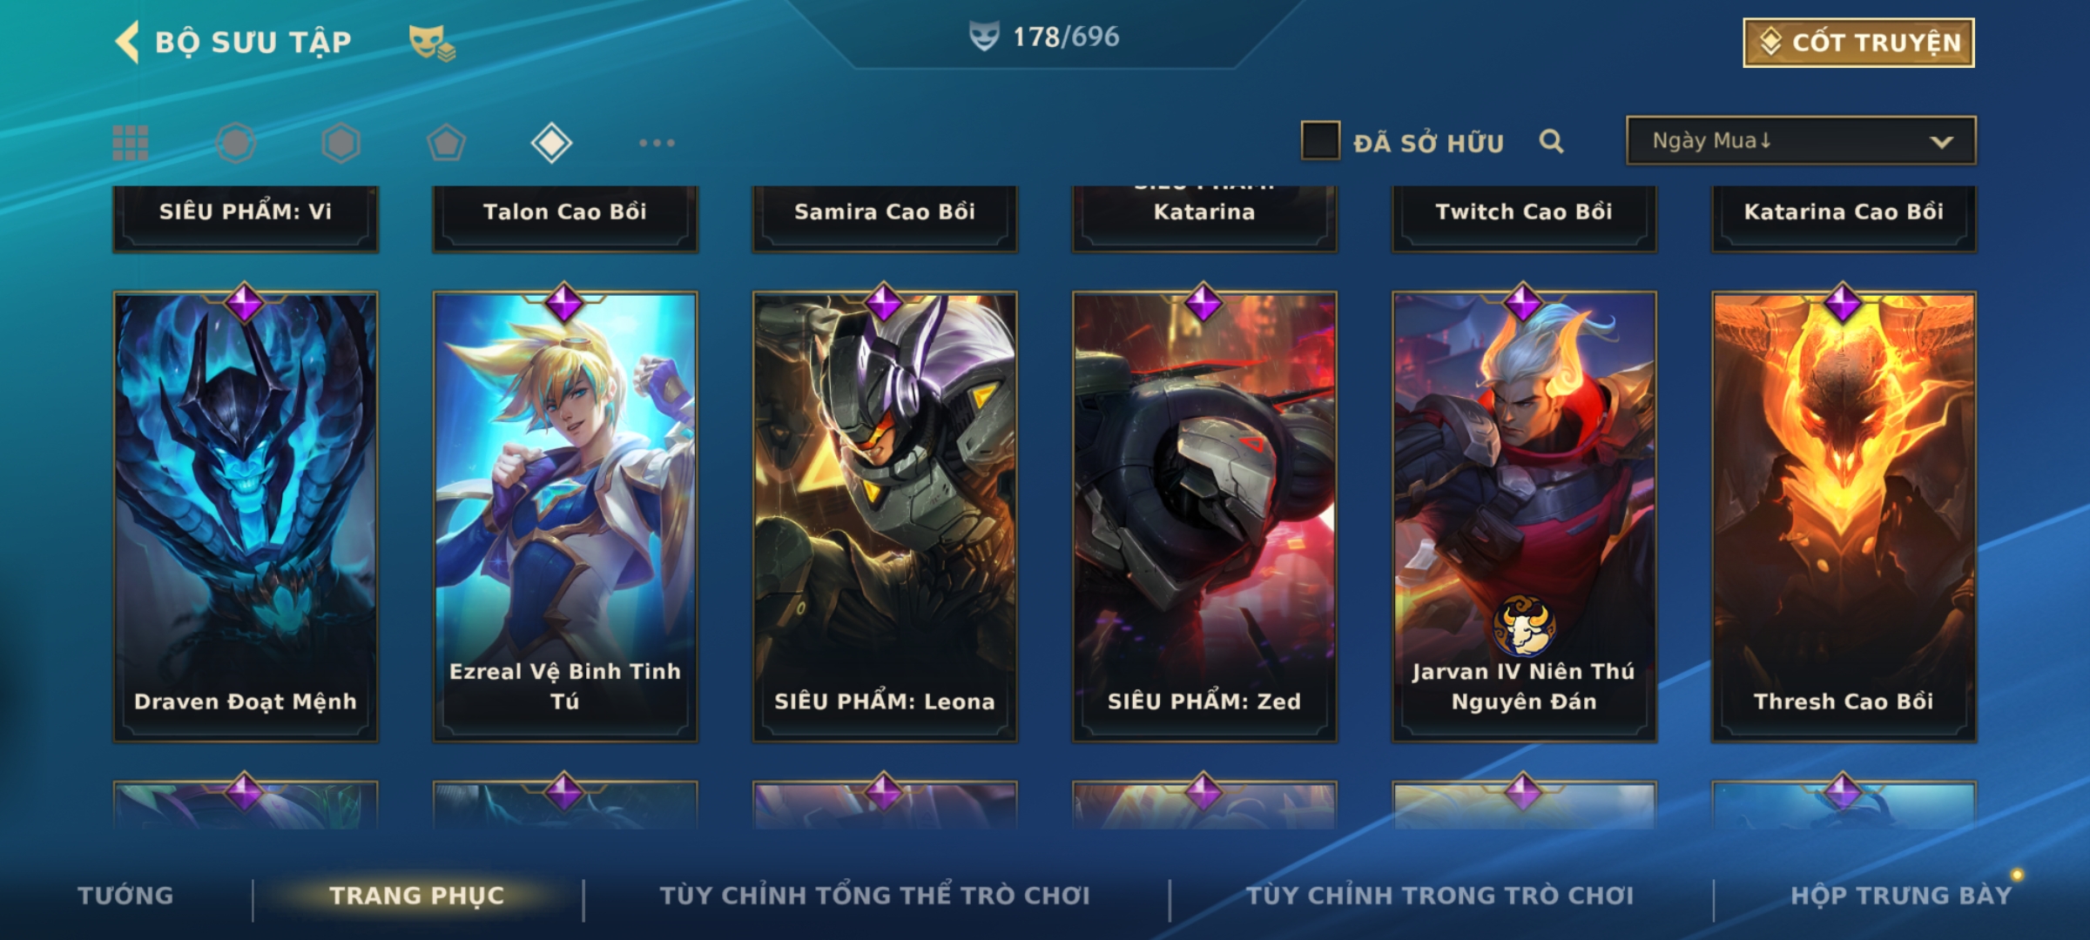Select the diamond rarity filter icon
The width and height of the screenshot is (2090, 940).
tap(551, 143)
